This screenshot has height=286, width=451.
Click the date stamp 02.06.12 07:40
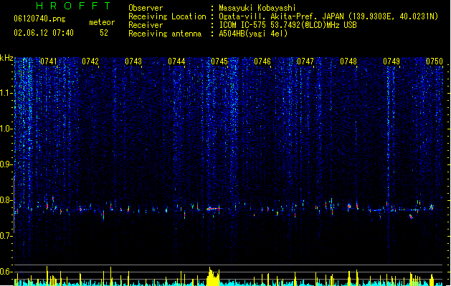click(44, 33)
